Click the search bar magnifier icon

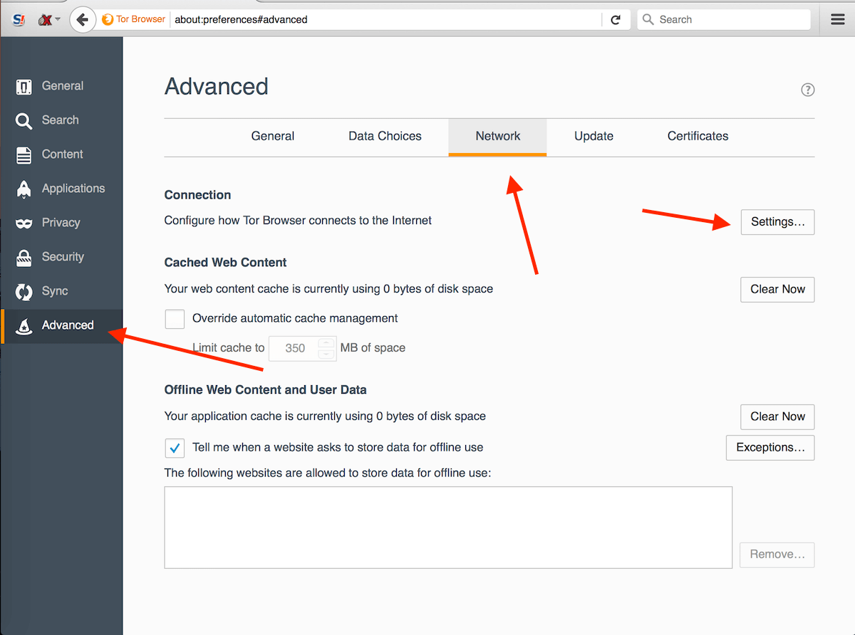coord(648,20)
